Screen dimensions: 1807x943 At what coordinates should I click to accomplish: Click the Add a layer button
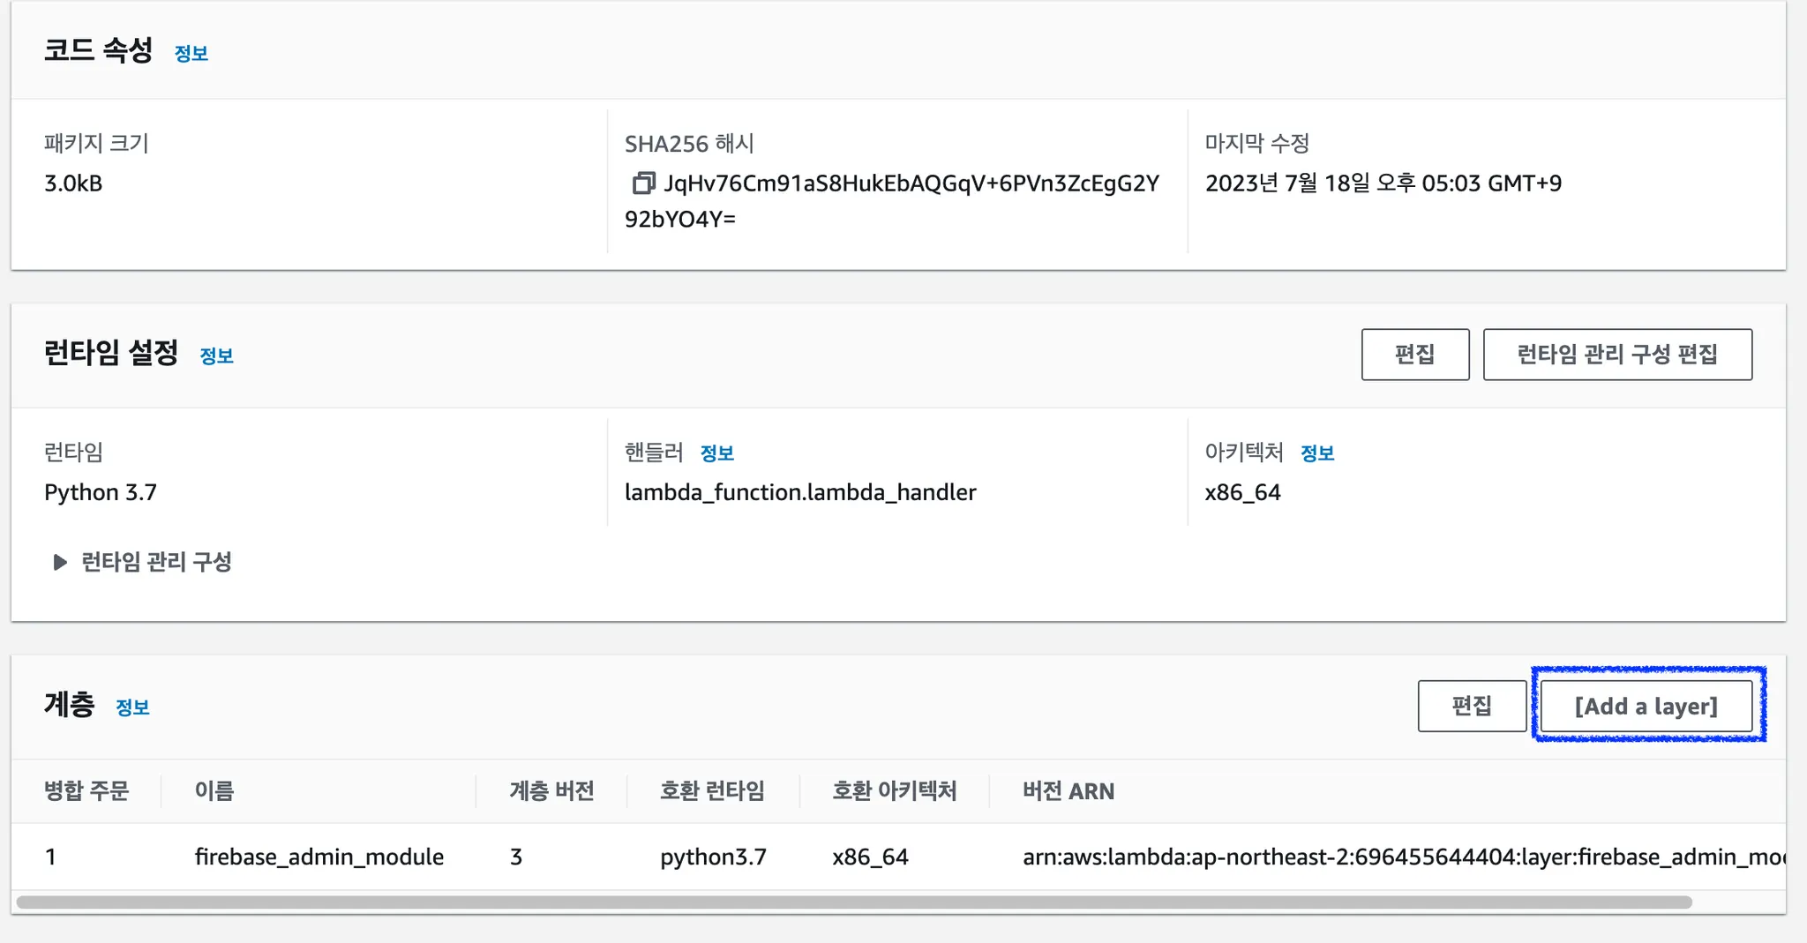[1646, 706]
